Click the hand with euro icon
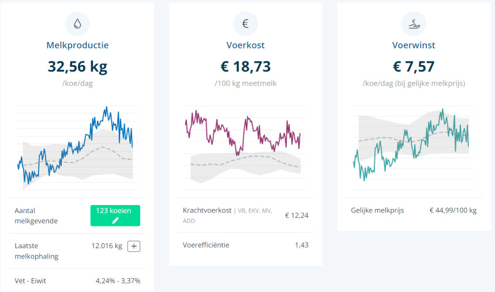 point(413,24)
